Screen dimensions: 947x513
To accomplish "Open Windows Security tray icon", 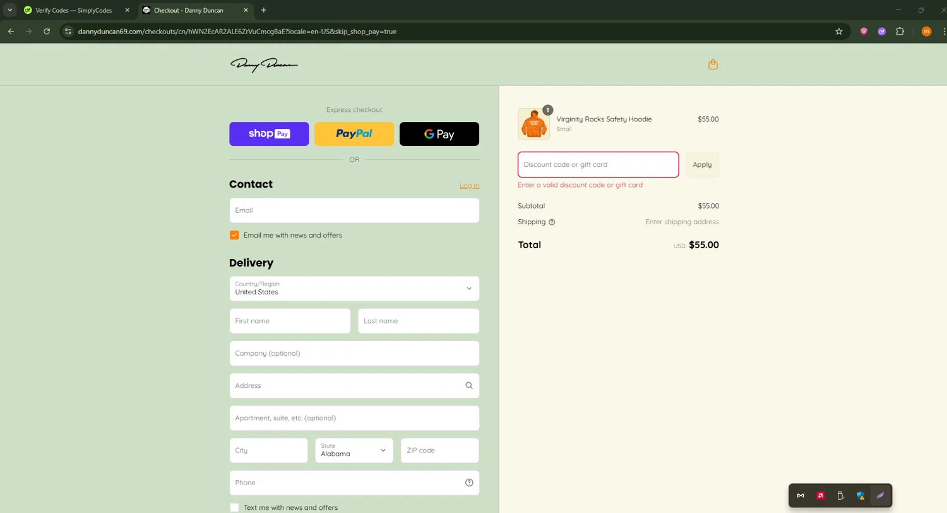I will point(860,496).
